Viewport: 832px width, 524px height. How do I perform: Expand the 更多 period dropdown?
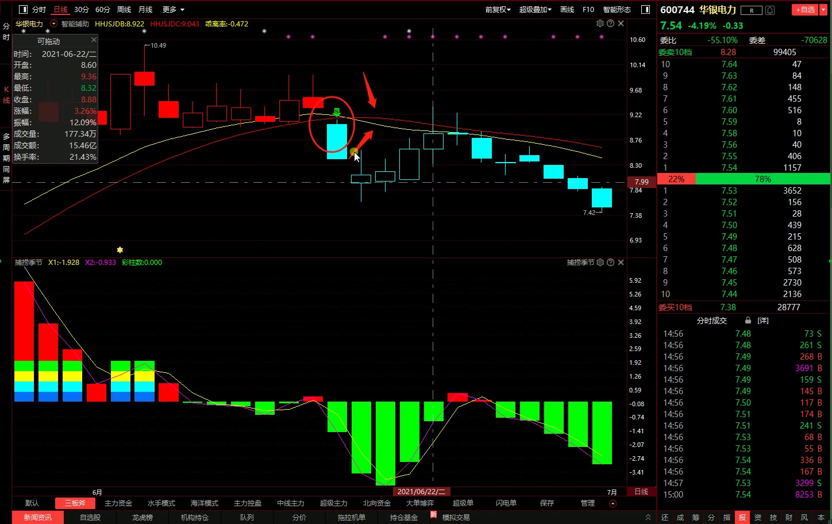click(174, 10)
